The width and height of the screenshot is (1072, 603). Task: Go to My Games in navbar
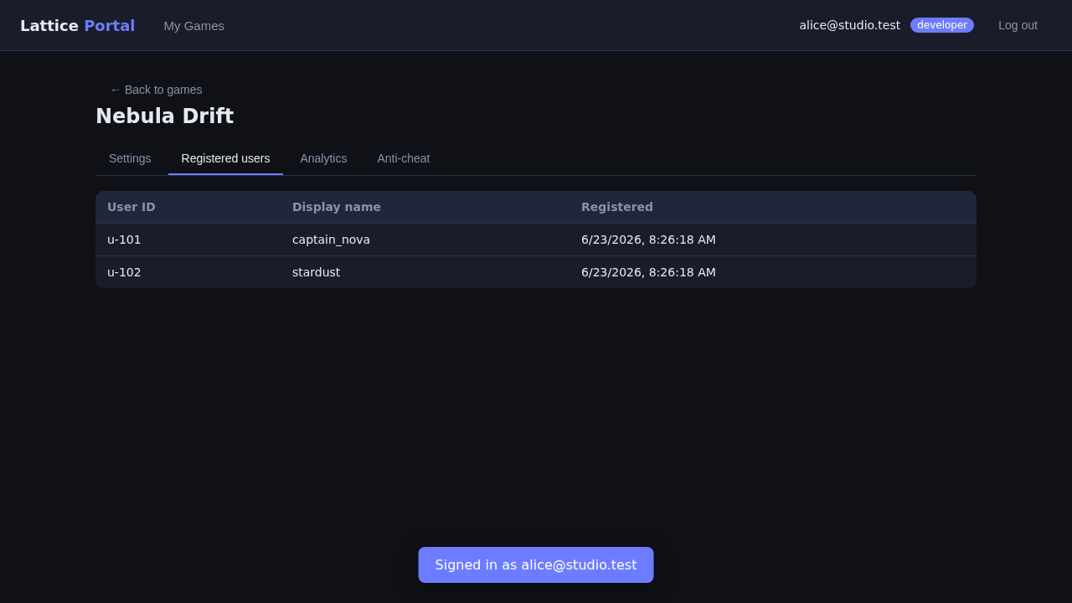(x=193, y=25)
